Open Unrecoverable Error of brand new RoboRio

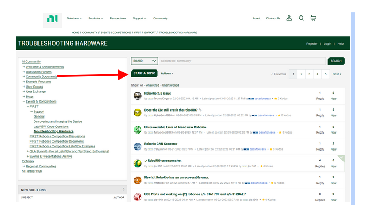[x=175, y=127]
